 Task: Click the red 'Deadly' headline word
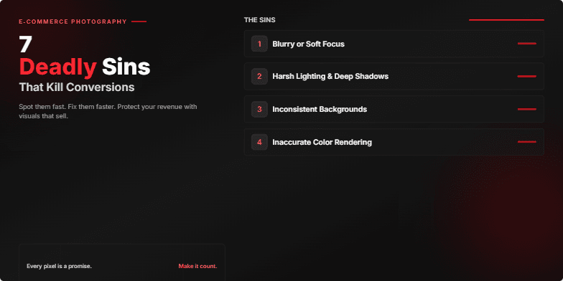click(57, 67)
